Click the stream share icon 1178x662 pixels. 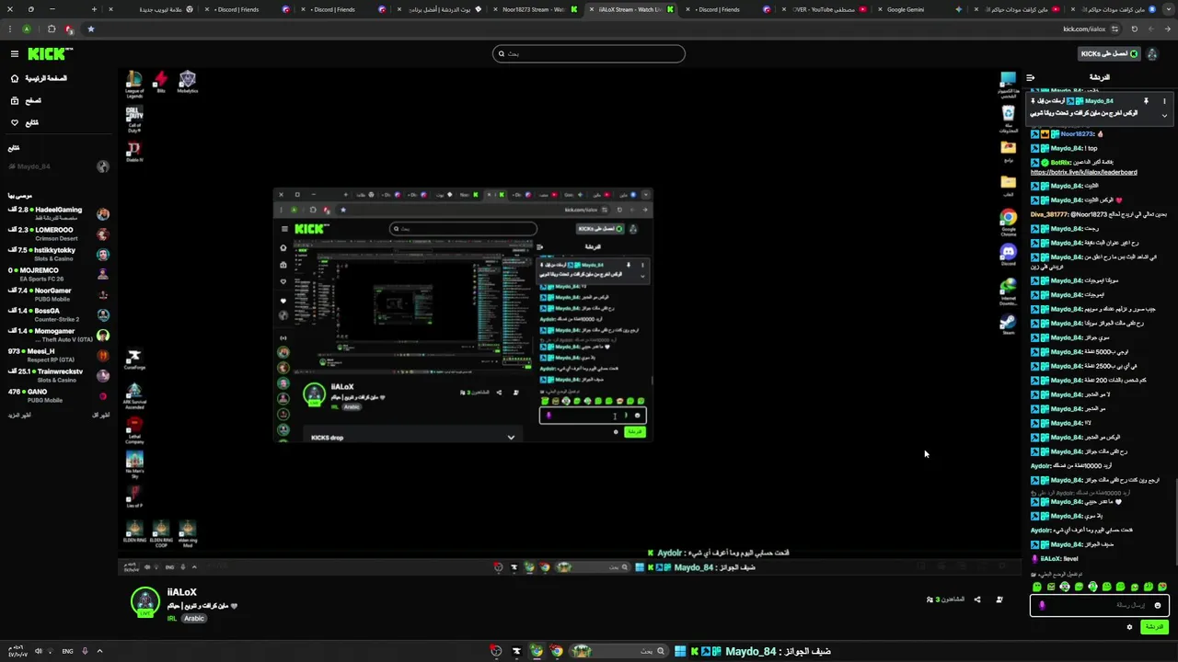tap(977, 599)
